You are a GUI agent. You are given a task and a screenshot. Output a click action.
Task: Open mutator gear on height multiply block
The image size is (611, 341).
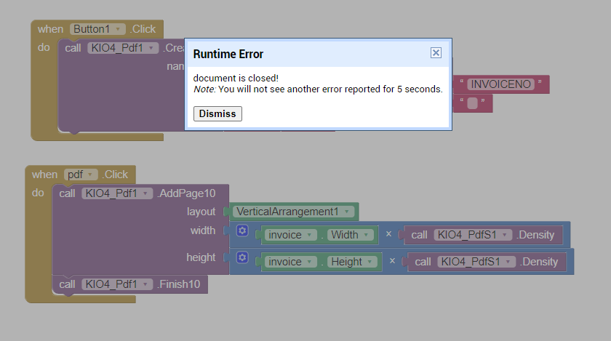pyautogui.click(x=242, y=258)
